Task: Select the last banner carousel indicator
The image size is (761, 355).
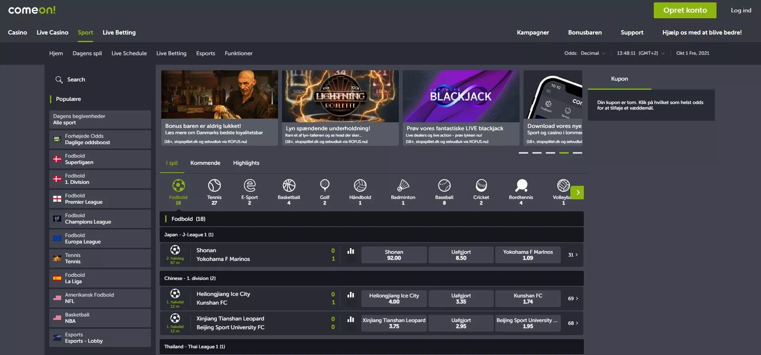Action: [577, 153]
